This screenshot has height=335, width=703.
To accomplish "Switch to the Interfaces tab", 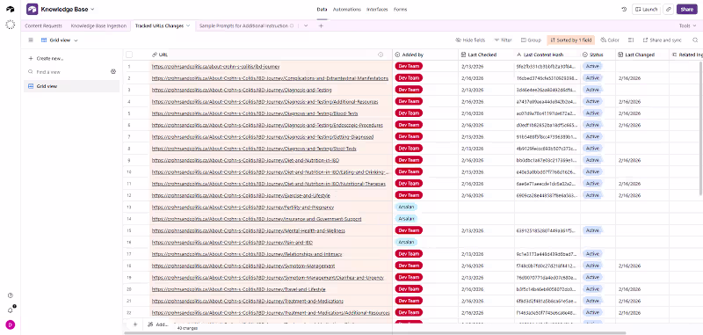I will coord(377,10).
